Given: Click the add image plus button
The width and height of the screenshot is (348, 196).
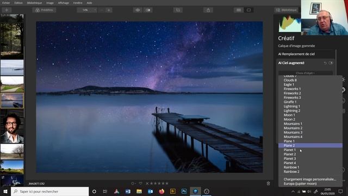Looking at the screenshot, I should 7,10.
